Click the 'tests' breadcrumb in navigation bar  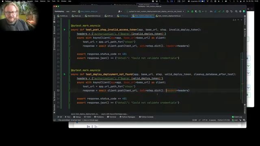pos(74,11)
